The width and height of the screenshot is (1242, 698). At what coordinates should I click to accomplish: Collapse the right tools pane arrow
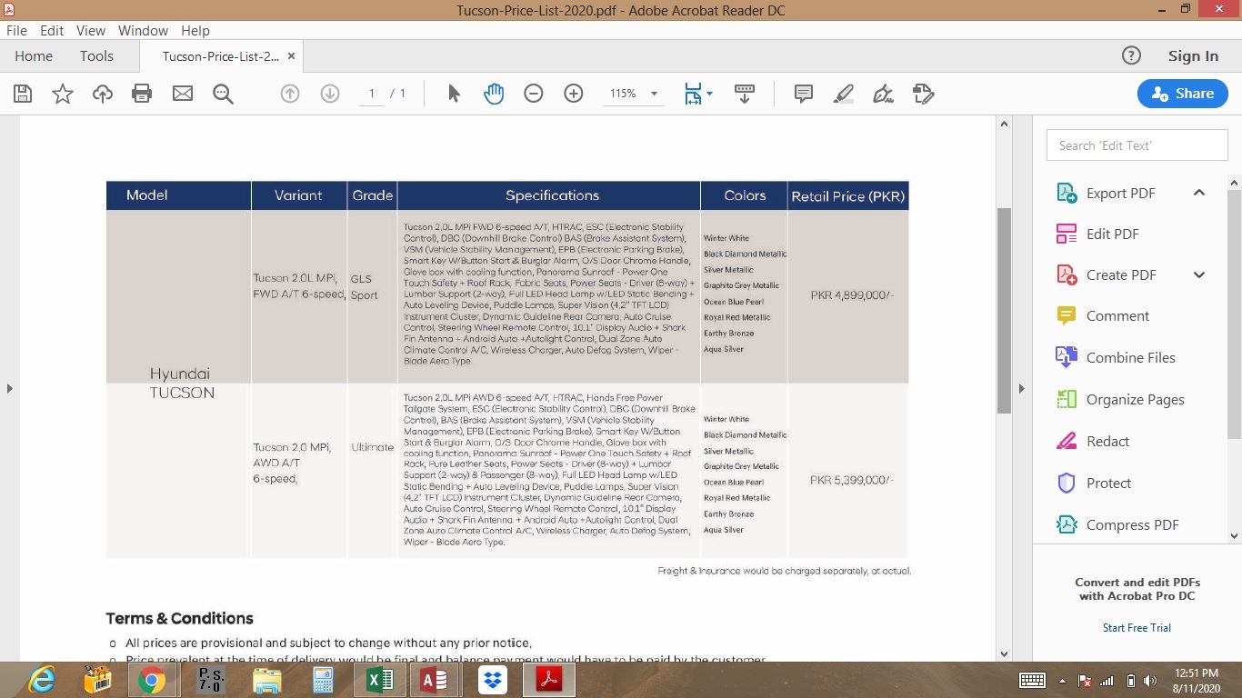click(x=1021, y=389)
